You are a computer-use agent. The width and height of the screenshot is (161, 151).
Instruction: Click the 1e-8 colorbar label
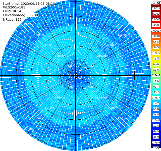coord(156,126)
